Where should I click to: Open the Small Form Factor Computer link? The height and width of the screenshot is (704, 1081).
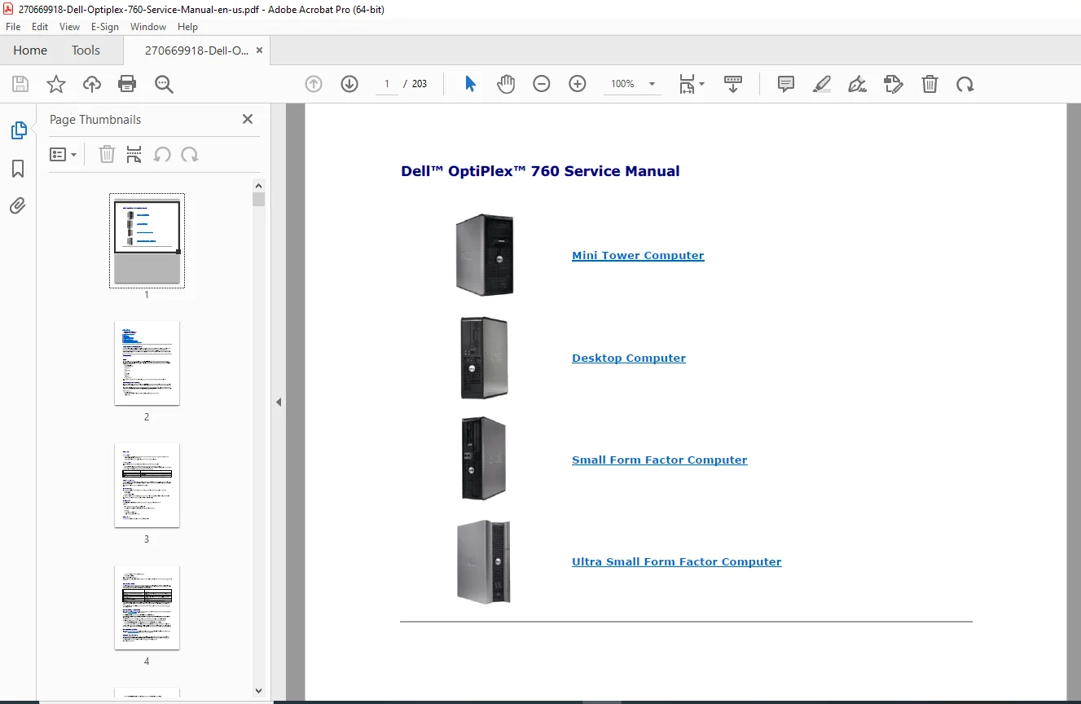(x=660, y=460)
